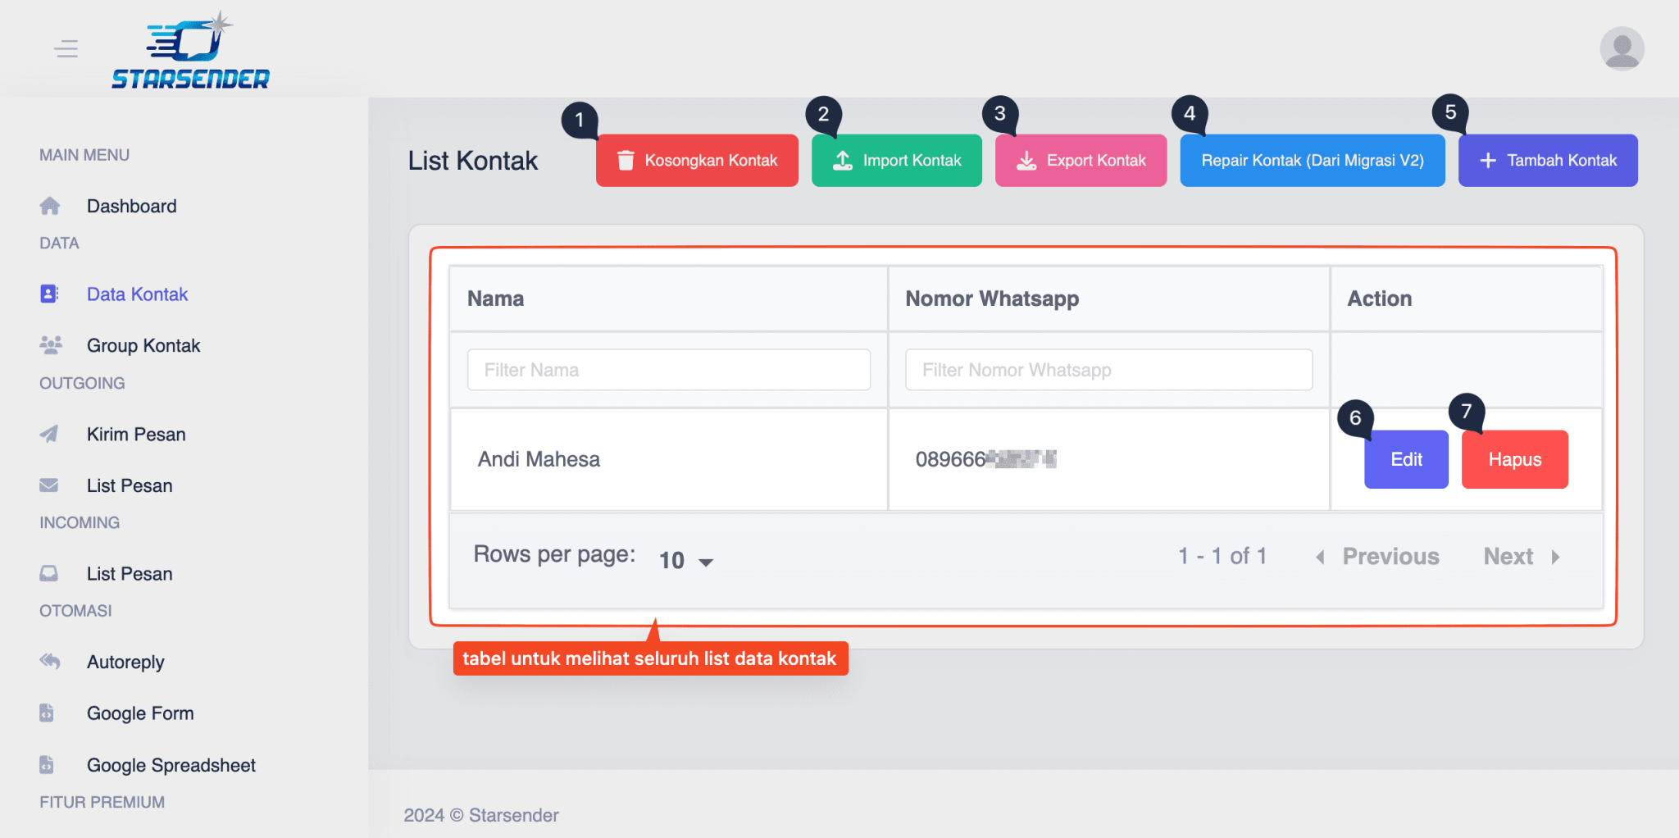Open Google Form from the sidebar

click(x=140, y=713)
